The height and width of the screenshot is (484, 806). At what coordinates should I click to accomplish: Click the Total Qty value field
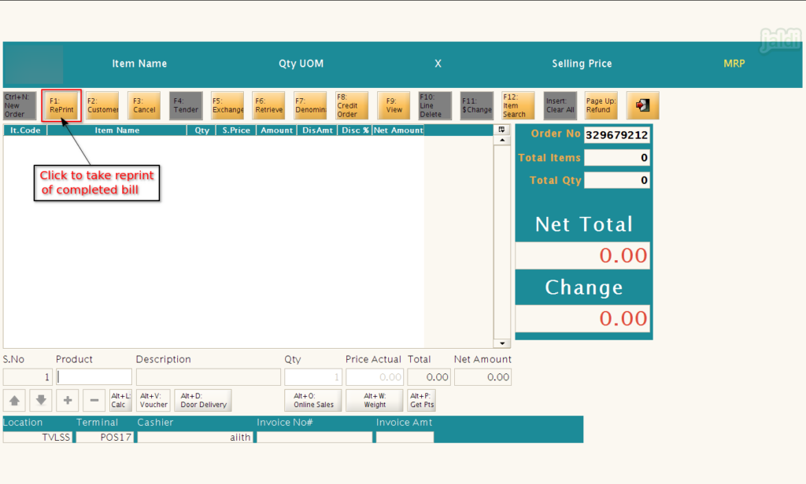617,180
